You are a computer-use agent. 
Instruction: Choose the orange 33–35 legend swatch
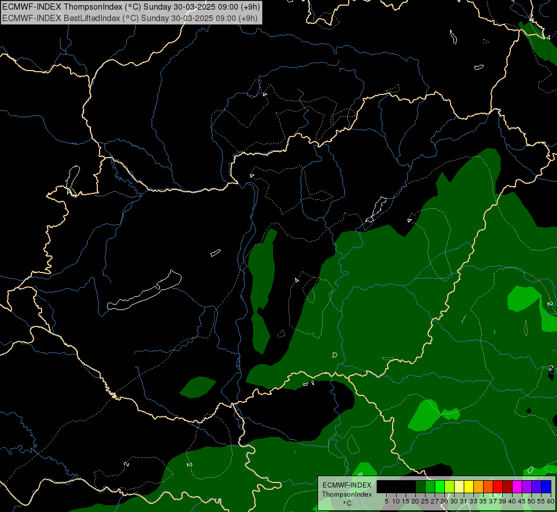click(478, 486)
